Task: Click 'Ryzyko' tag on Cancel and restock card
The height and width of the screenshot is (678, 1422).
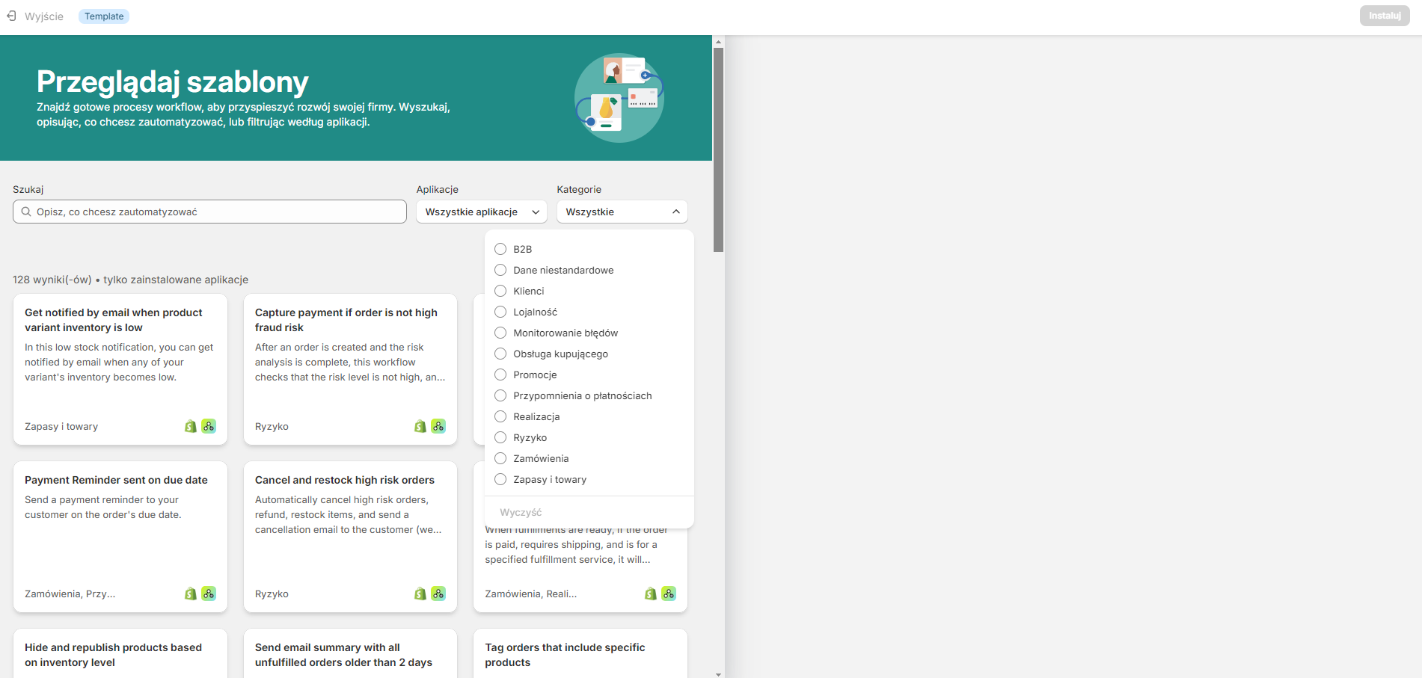Action: [272, 594]
